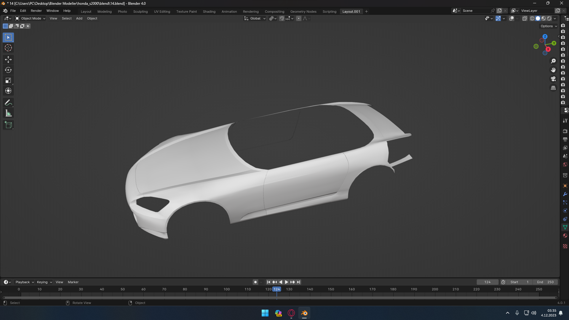Viewport: 569px width, 320px height.
Task: Open the Object Mode dropdown
Action: click(x=31, y=18)
